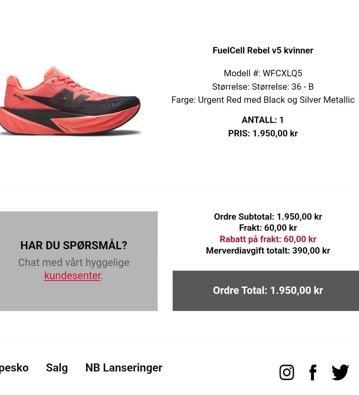Image resolution: width=359 pixels, height=395 pixels.
Task: Click the Rabatt på frakt red line
Action: pos(268,239)
